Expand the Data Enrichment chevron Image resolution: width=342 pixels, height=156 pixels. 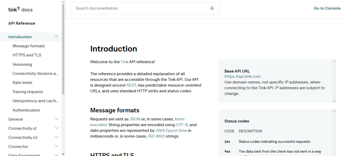point(56,155)
